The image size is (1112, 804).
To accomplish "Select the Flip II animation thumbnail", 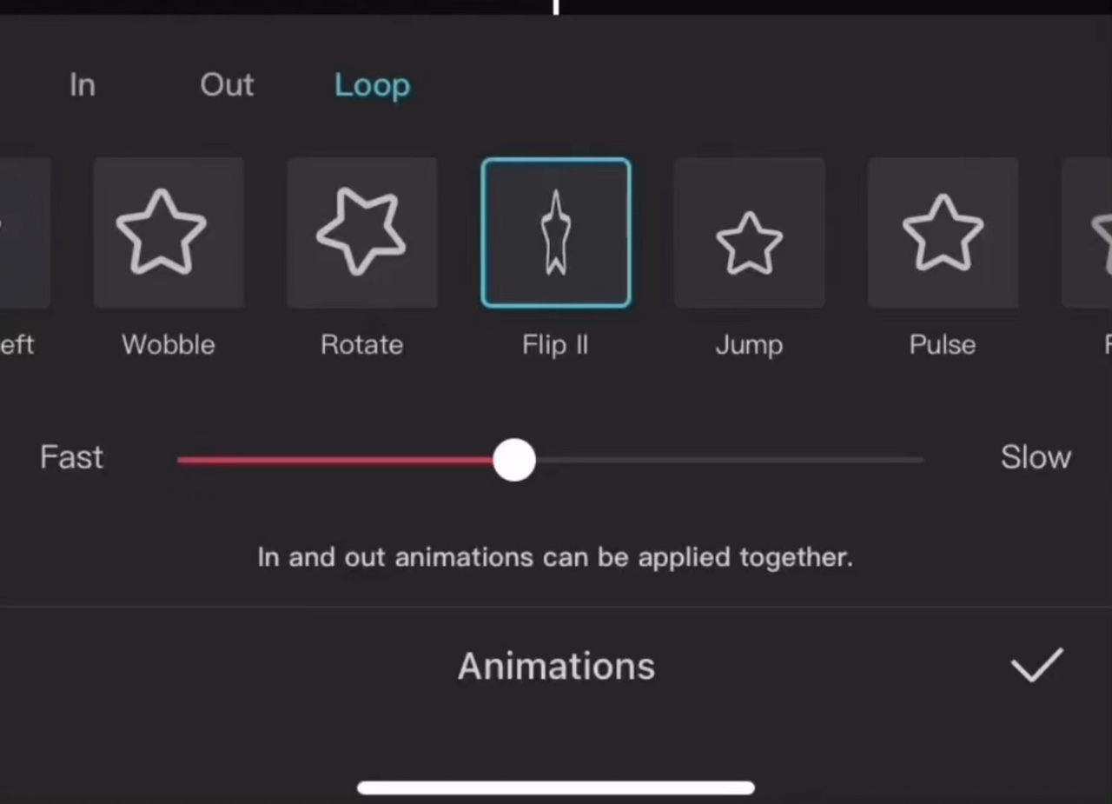I will [556, 232].
